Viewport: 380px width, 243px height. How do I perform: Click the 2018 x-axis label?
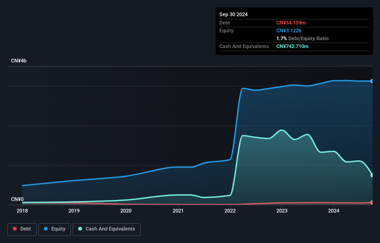coord(22,211)
